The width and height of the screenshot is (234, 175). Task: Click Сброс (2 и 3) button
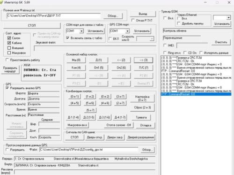(142, 107)
